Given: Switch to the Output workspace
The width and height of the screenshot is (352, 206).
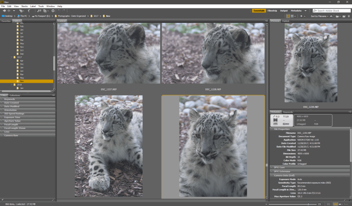Looking at the screenshot, I should click(284, 11).
